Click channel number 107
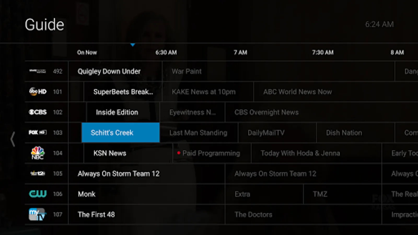Screen dimensions: 418x235 click(58, 214)
